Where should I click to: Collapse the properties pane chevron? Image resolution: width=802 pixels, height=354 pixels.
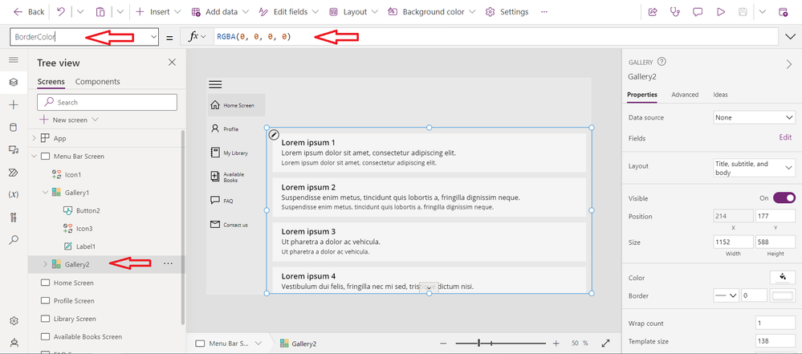tap(788, 64)
